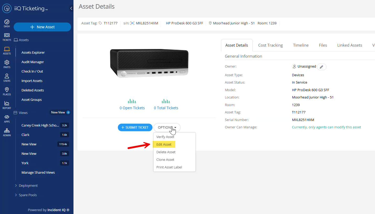Choose Clone Asset menu entry

(165, 160)
